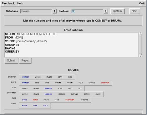Screen dimensions: 147x115
Task: Click in the SELECT clause line
Action: click(31, 34)
